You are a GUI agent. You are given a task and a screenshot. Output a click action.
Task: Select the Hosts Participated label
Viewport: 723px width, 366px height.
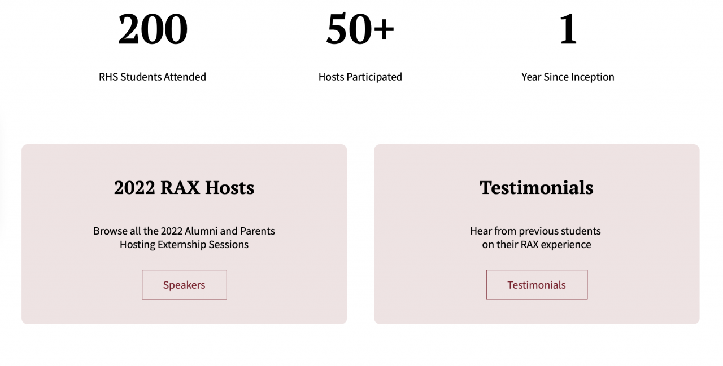(360, 77)
